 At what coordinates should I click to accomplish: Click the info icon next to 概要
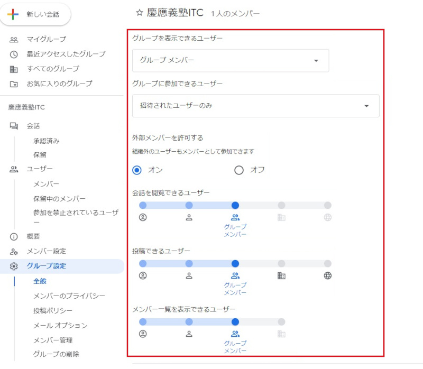tap(14, 236)
